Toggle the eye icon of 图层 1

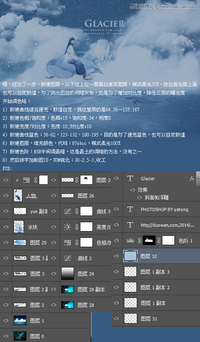point(6,321)
